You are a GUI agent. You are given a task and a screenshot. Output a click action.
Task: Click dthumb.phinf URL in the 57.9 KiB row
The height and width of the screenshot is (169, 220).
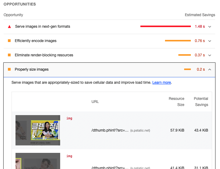coord(110,130)
